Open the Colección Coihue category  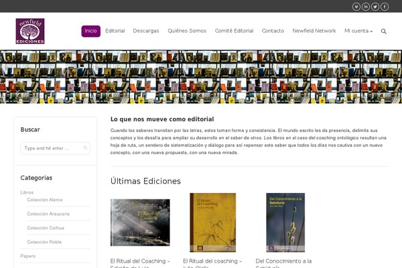[46, 228]
